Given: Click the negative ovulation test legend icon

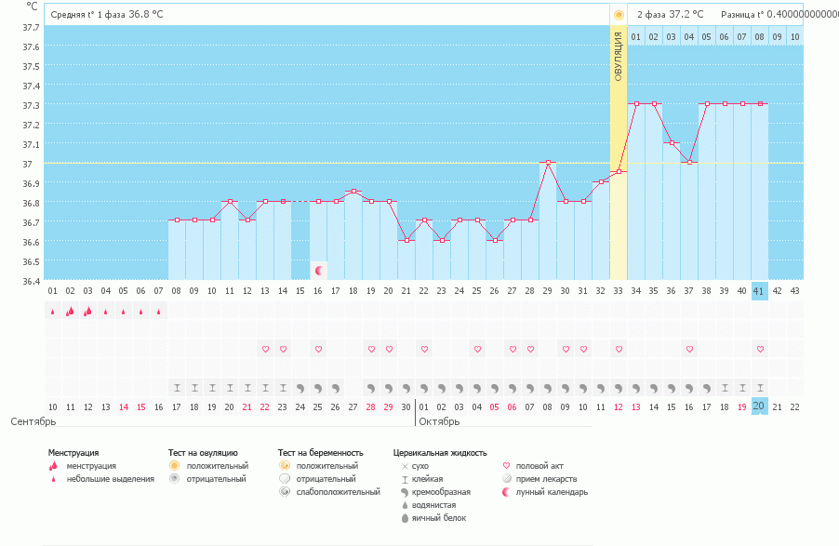Looking at the screenshot, I should coord(173,478).
